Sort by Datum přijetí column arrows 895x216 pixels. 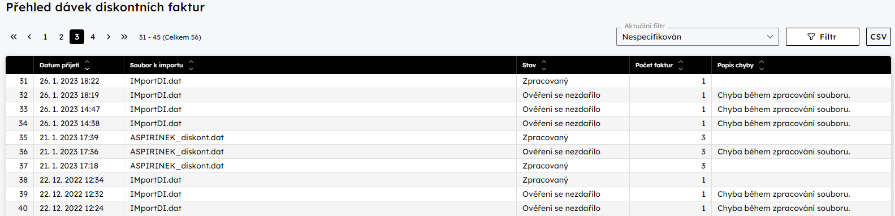click(87, 65)
